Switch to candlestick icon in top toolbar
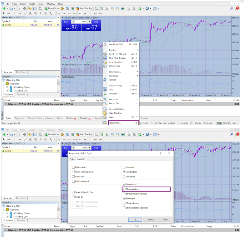The width and height of the screenshot is (244, 237). pyautogui.click(x=102, y=8)
